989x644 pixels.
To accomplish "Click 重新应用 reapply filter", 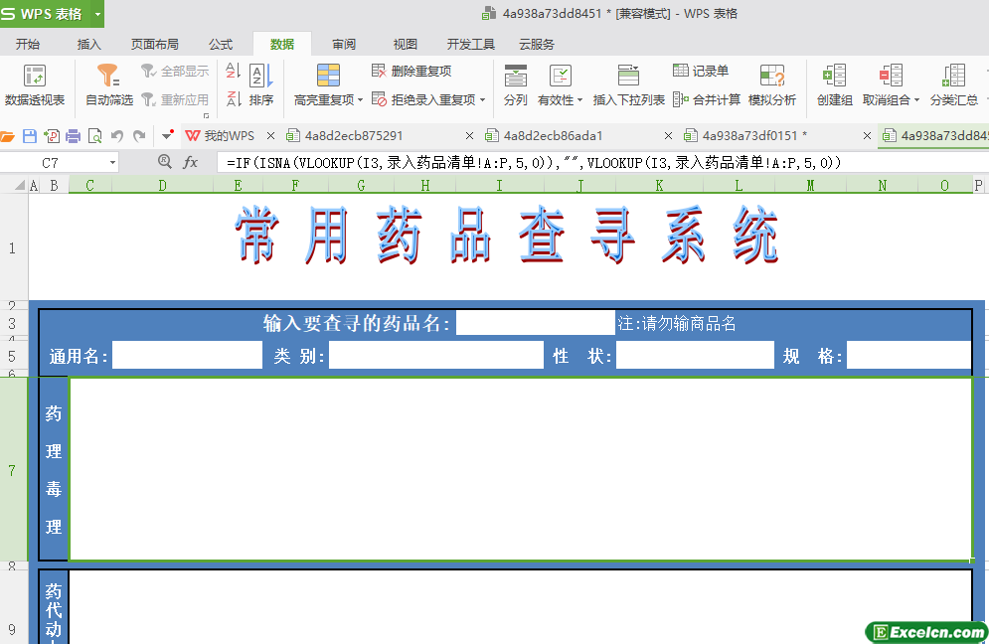I will [175, 99].
